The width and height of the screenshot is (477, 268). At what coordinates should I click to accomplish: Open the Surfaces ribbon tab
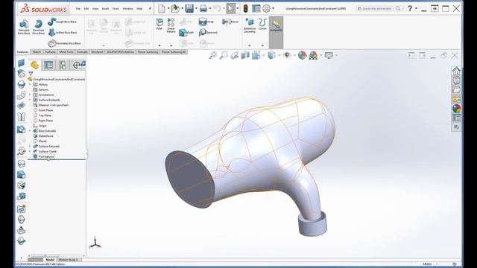tap(50, 52)
